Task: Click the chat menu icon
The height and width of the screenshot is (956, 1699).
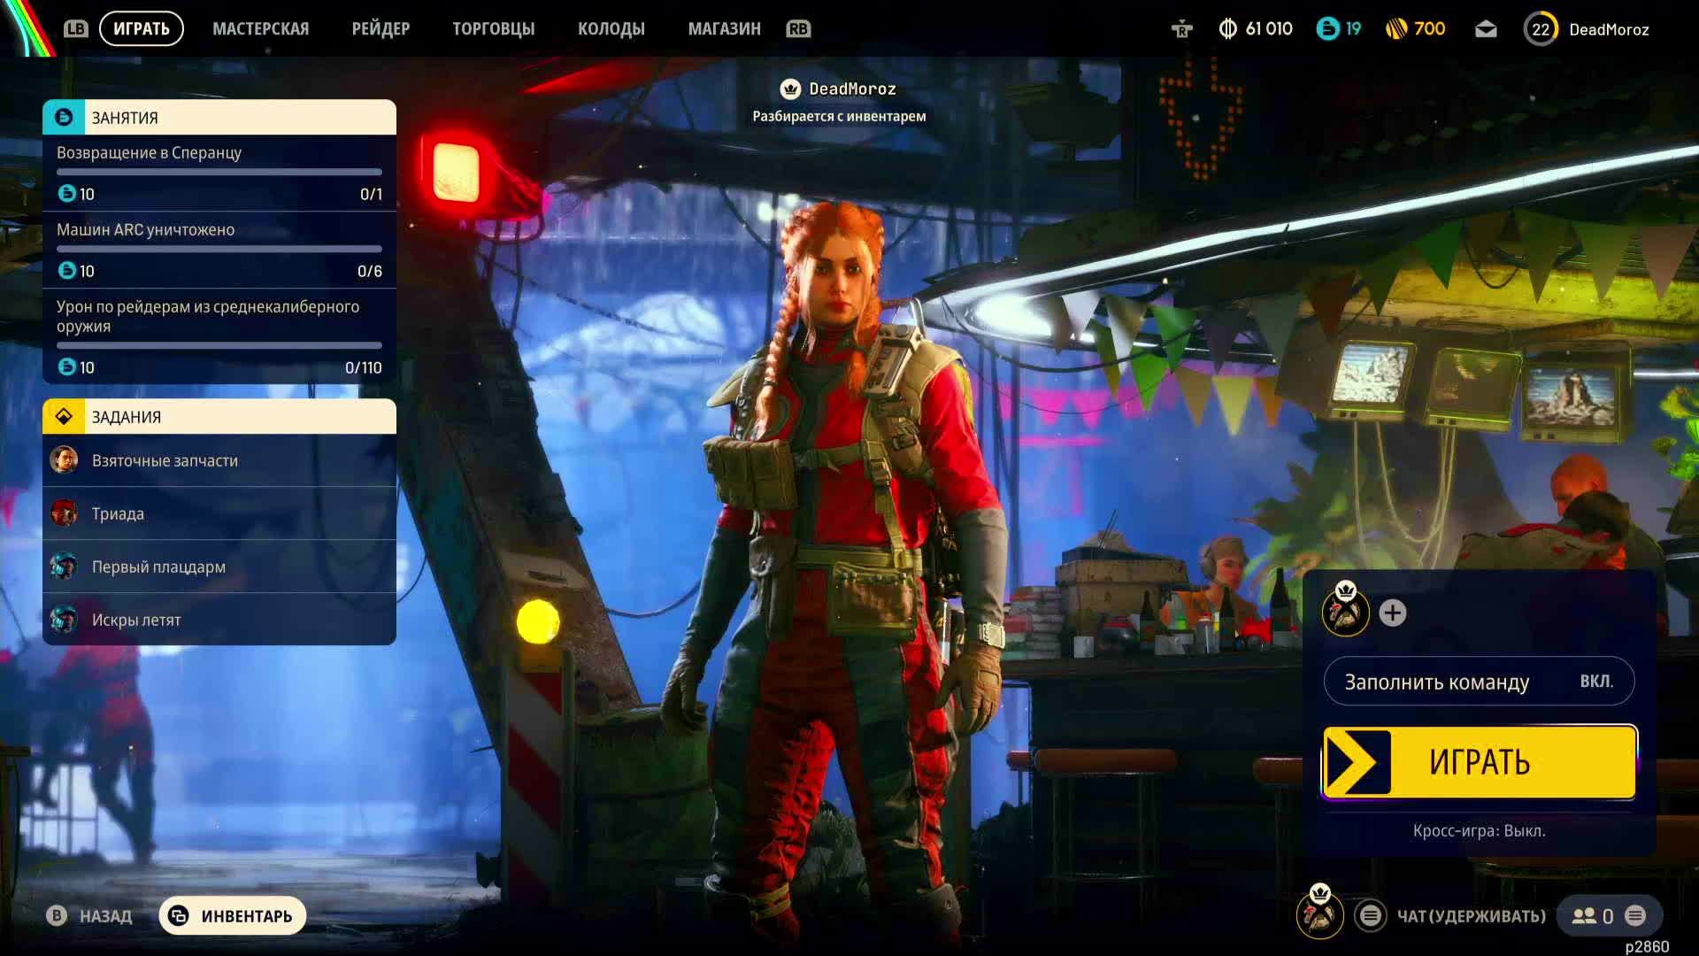Action: click(x=1371, y=916)
